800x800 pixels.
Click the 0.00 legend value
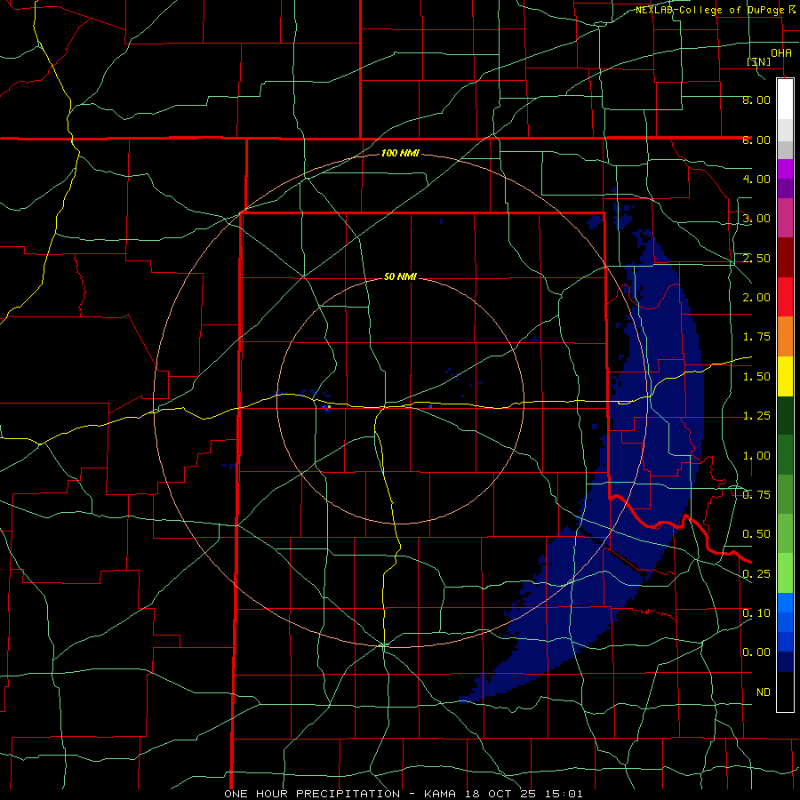(x=756, y=652)
